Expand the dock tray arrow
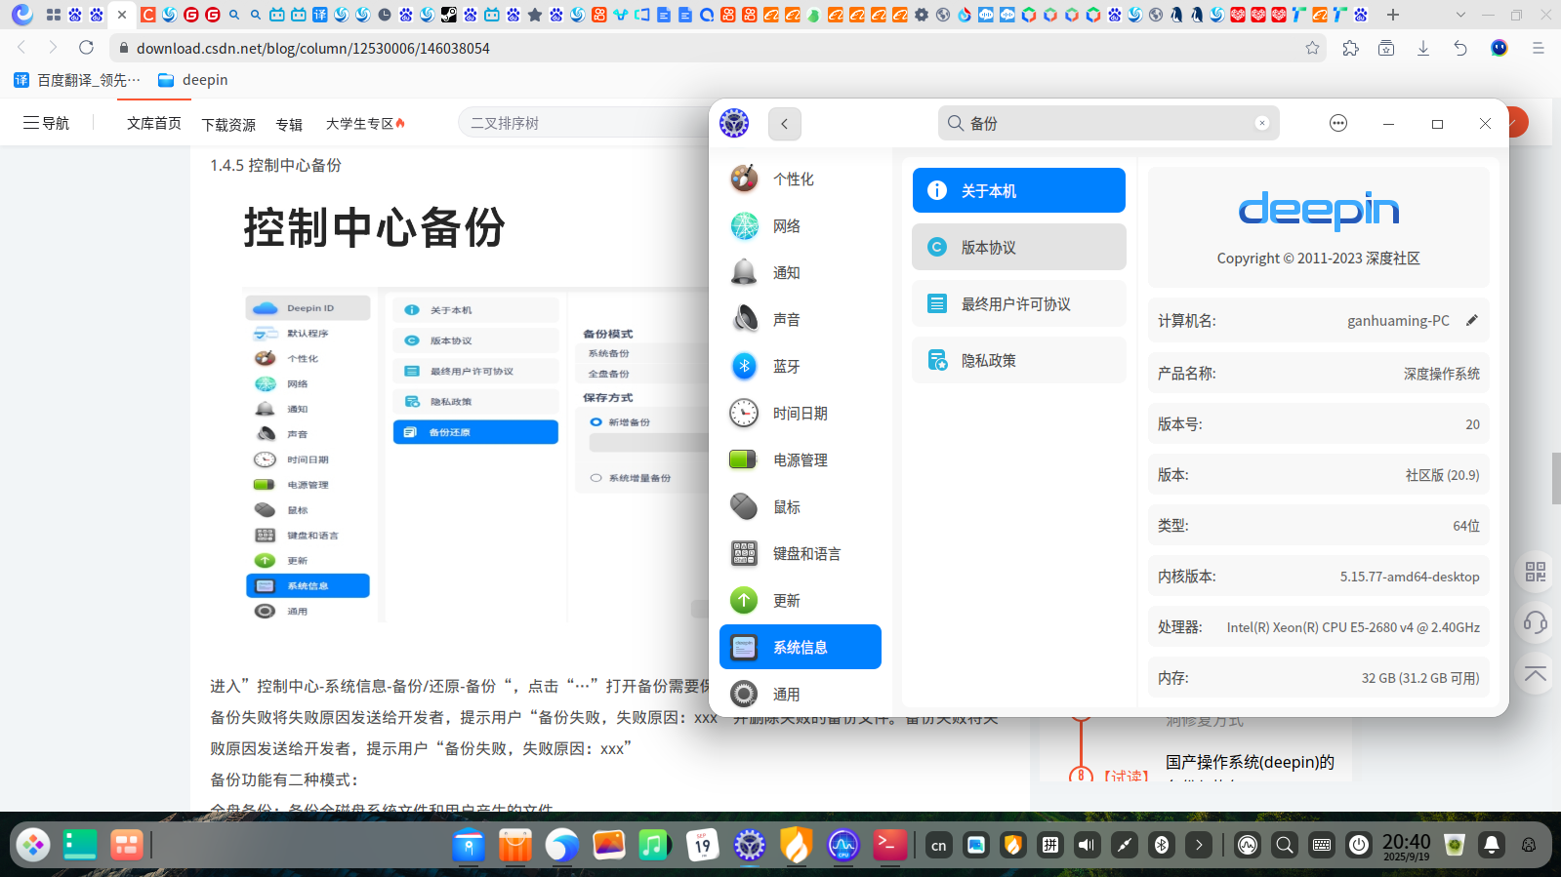The image size is (1561, 877). (x=1199, y=845)
